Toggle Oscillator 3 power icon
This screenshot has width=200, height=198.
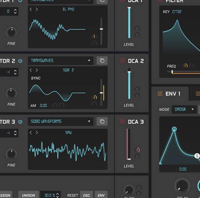click(20, 122)
